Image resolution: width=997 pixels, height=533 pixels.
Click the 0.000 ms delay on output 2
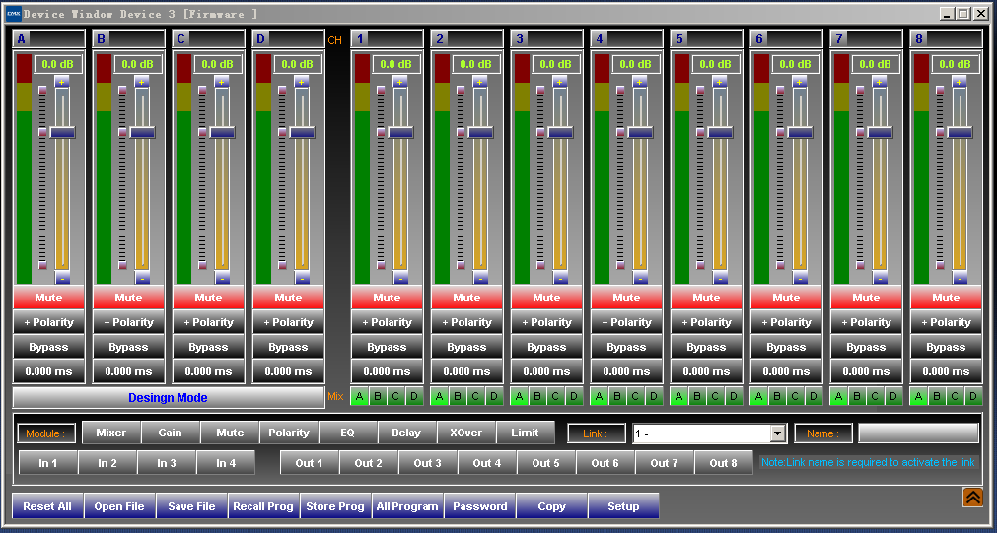coord(466,371)
